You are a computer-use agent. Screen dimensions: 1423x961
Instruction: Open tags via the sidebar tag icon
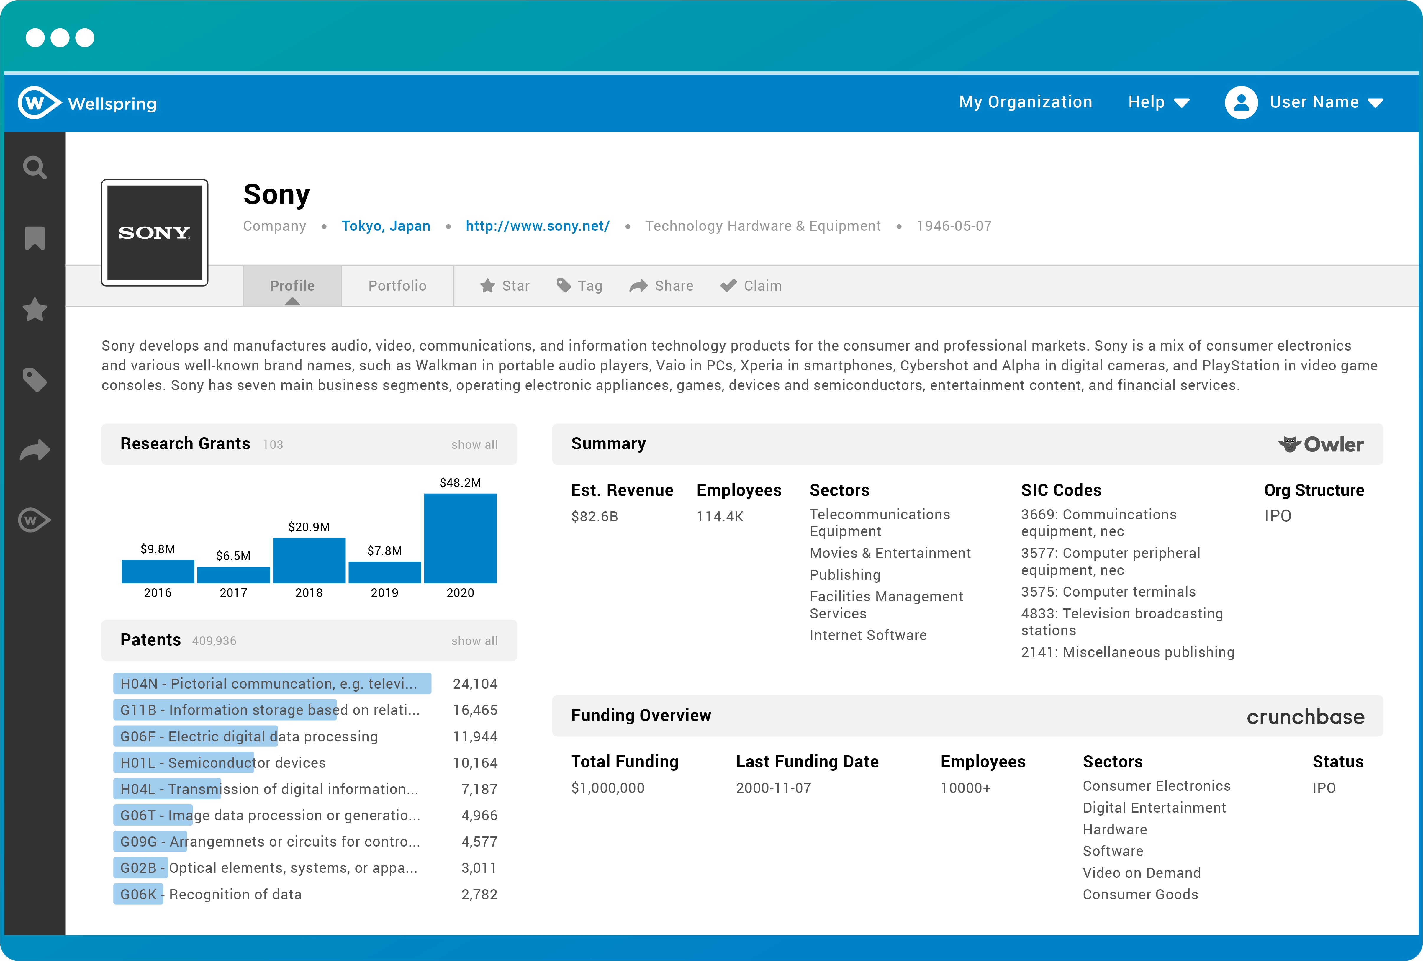tap(35, 380)
